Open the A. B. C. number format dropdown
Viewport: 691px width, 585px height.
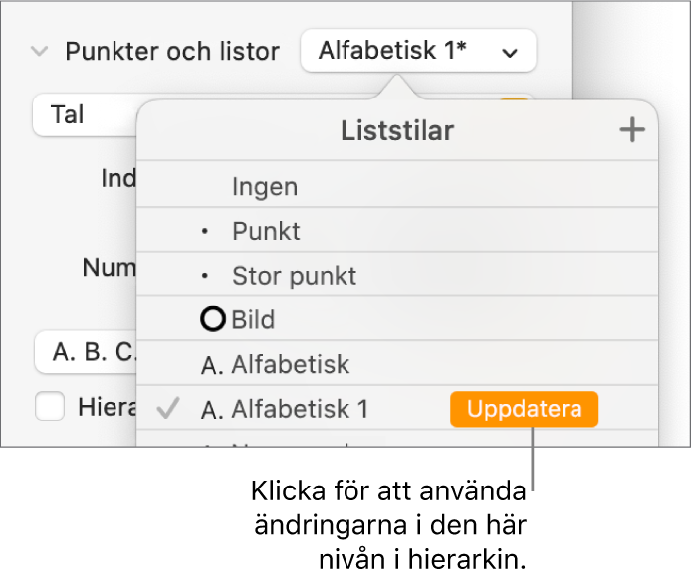pyautogui.click(x=86, y=352)
